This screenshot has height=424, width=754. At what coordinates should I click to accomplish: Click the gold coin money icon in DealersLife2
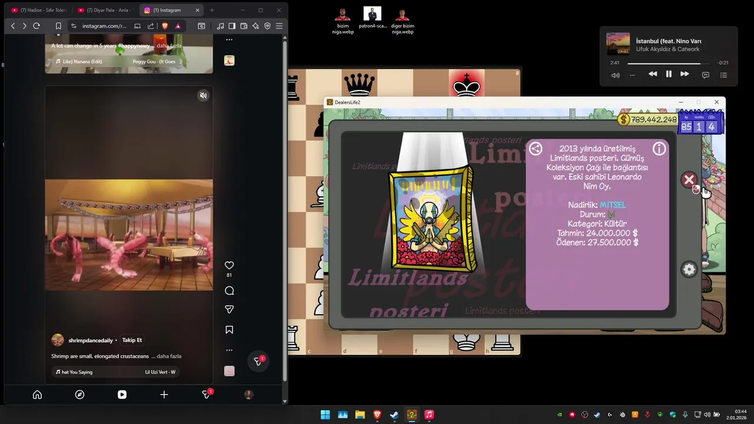[624, 120]
